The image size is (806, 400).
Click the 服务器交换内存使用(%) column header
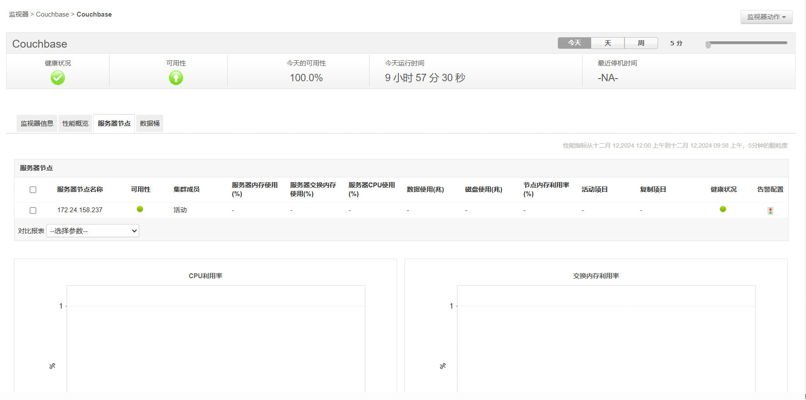click(313, 190)
